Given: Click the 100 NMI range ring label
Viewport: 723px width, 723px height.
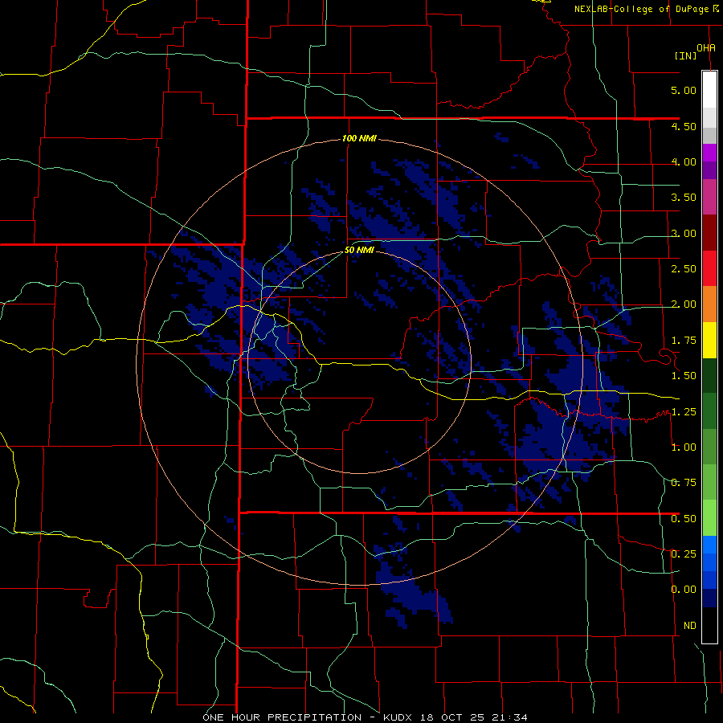Looking at the screenshot, I should [359, 138].
